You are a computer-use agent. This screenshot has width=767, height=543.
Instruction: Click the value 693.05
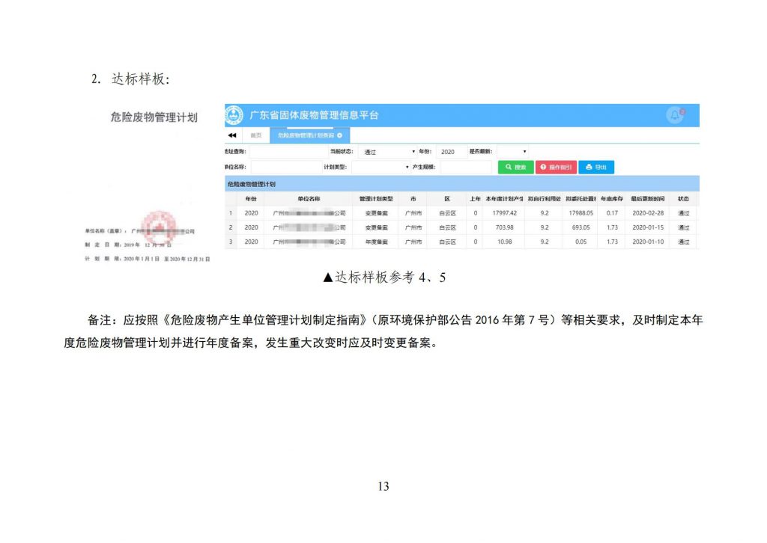click(x=580, y=227)
